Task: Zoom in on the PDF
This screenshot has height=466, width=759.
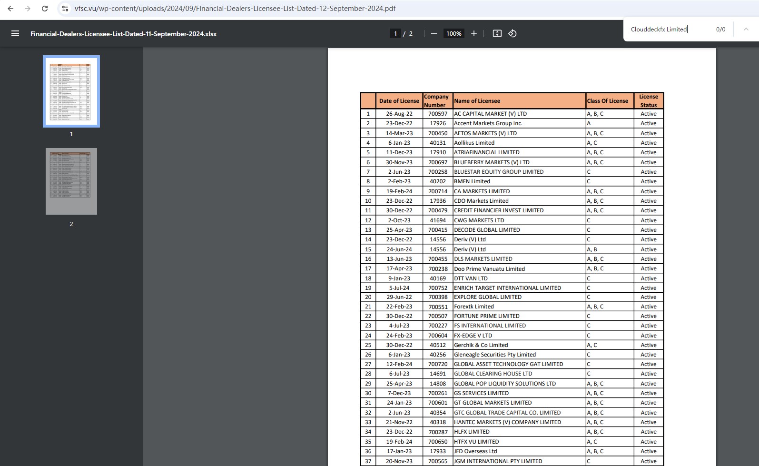Action: click(473, 33)
